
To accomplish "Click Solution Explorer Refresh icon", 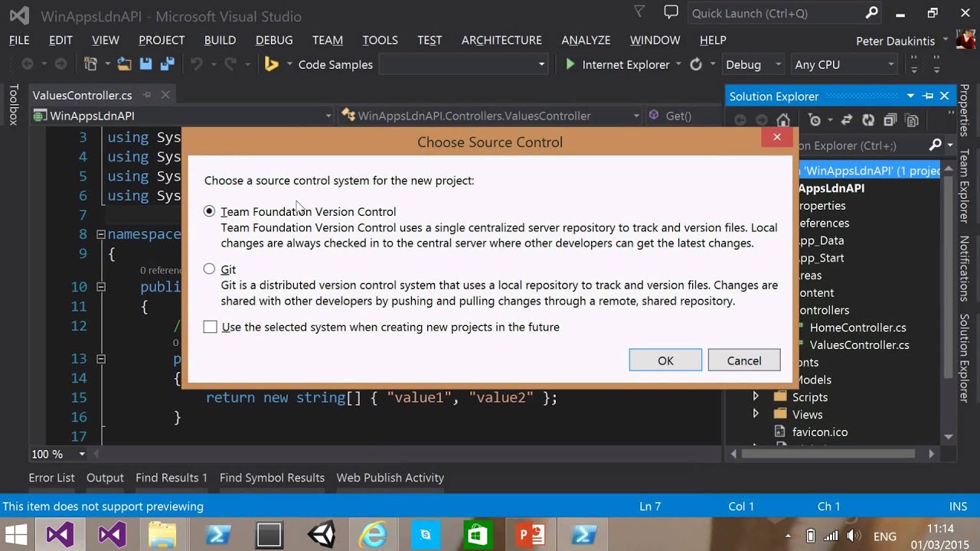I will click(868, 120).
